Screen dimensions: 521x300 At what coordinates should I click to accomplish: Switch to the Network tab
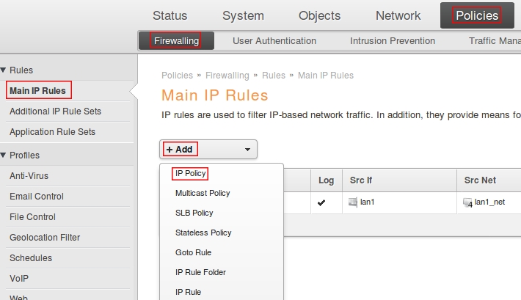point(398,15)
